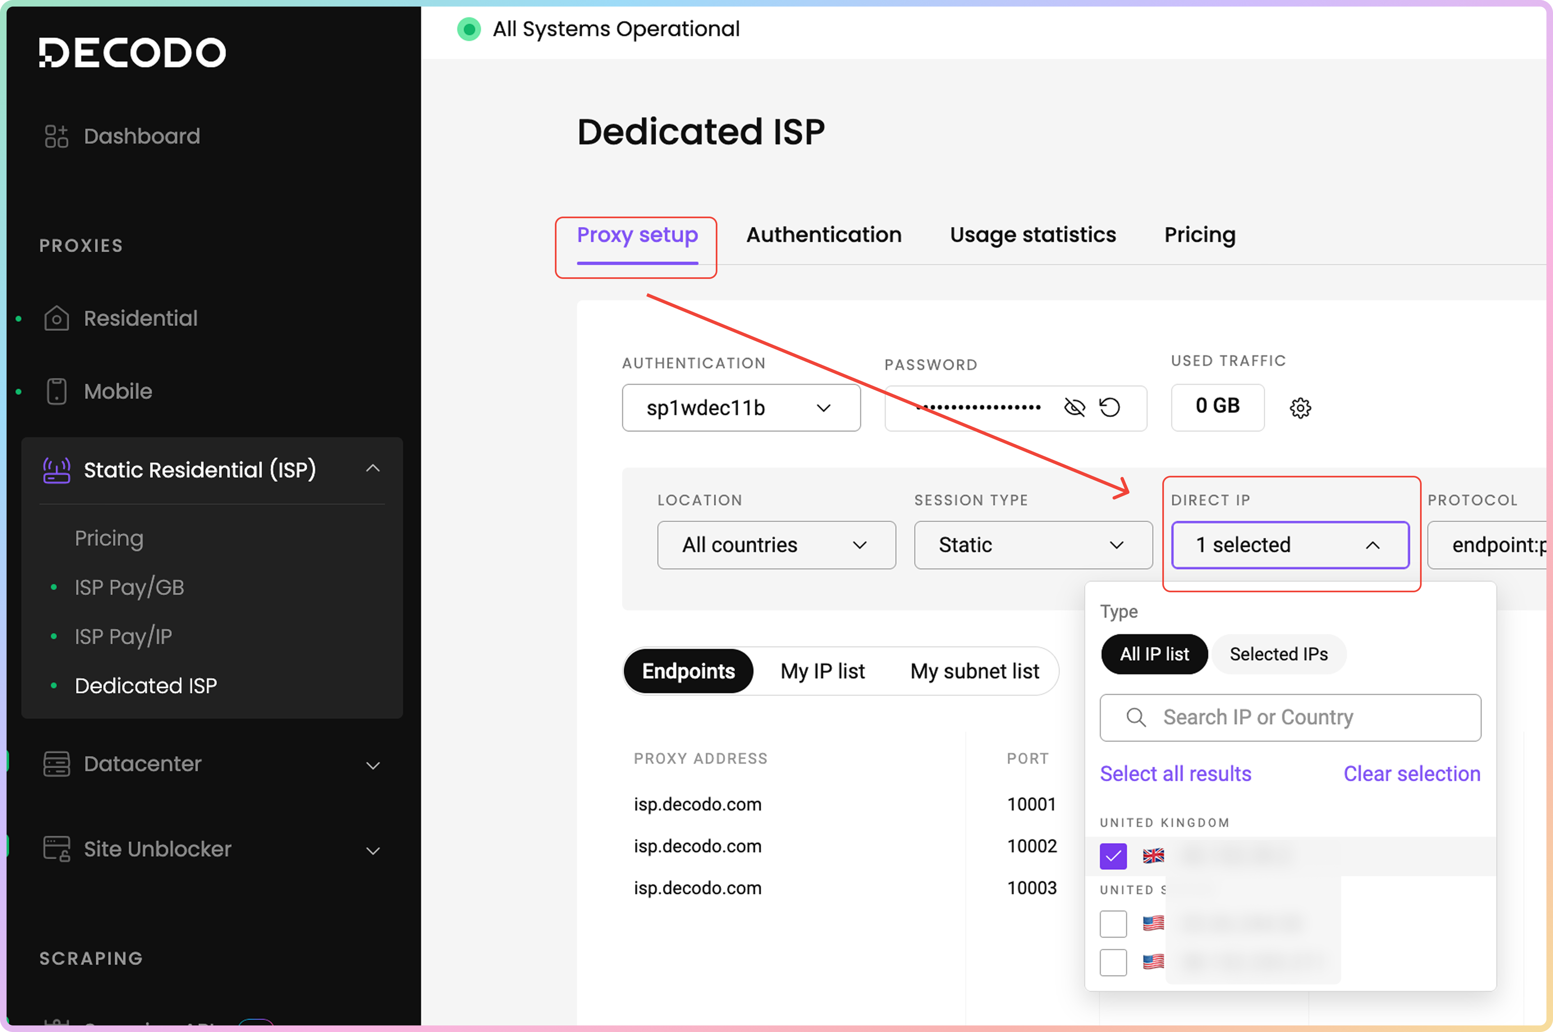The height and width of the screenshot is (1032, 1553).
Task: Toggle password visibility eye icon
Action: pos(1074,408)
